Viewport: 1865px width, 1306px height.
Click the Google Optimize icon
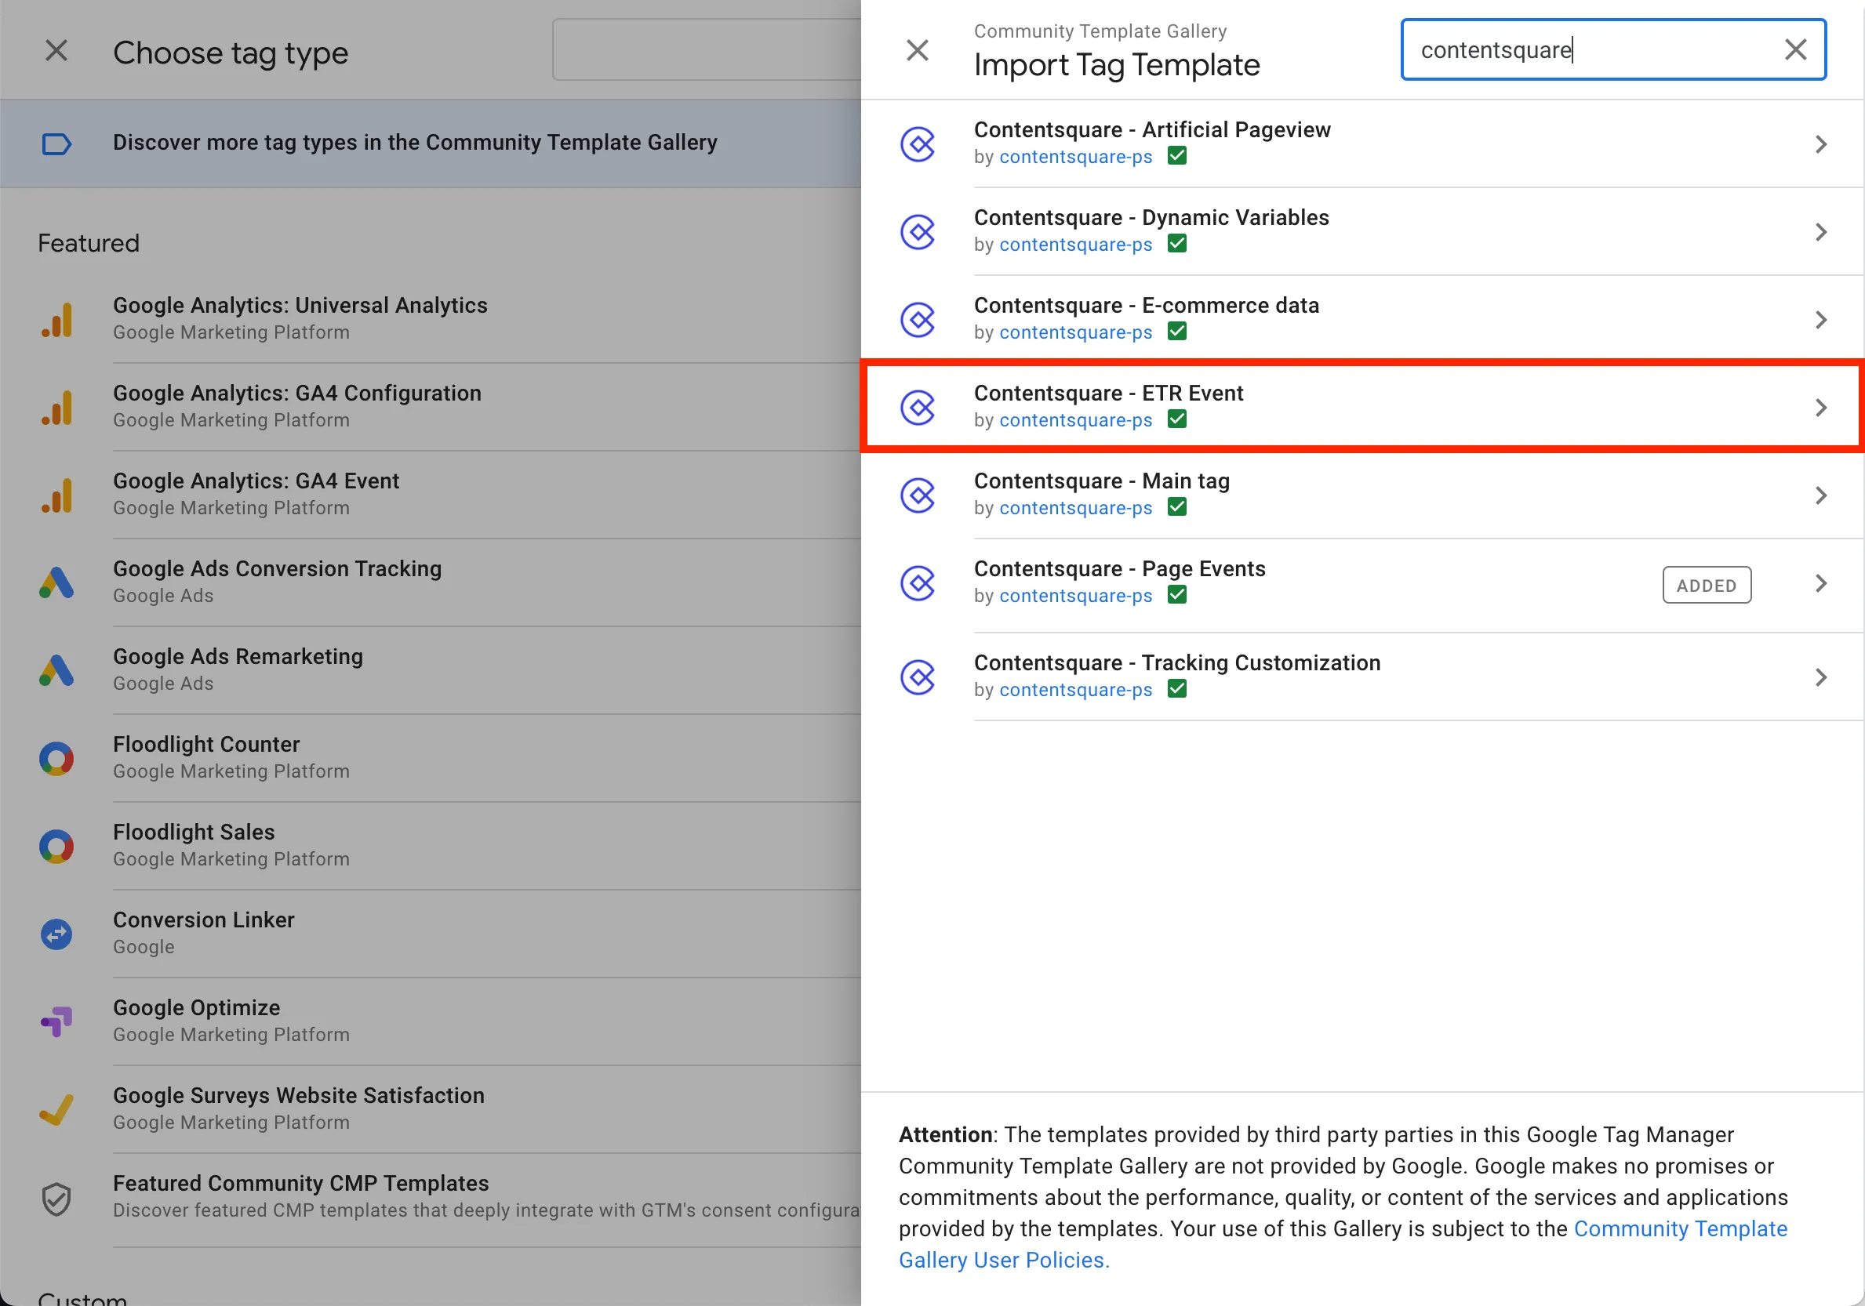point(56,1021)
